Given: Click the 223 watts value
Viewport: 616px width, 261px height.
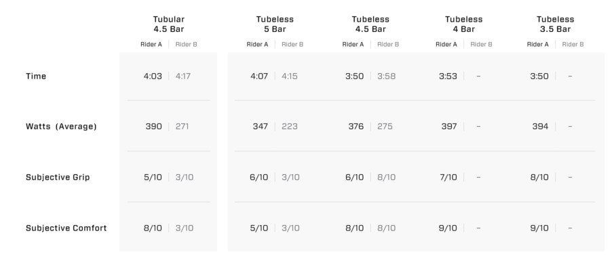Looking at the screenshot, I should [290, 126].
